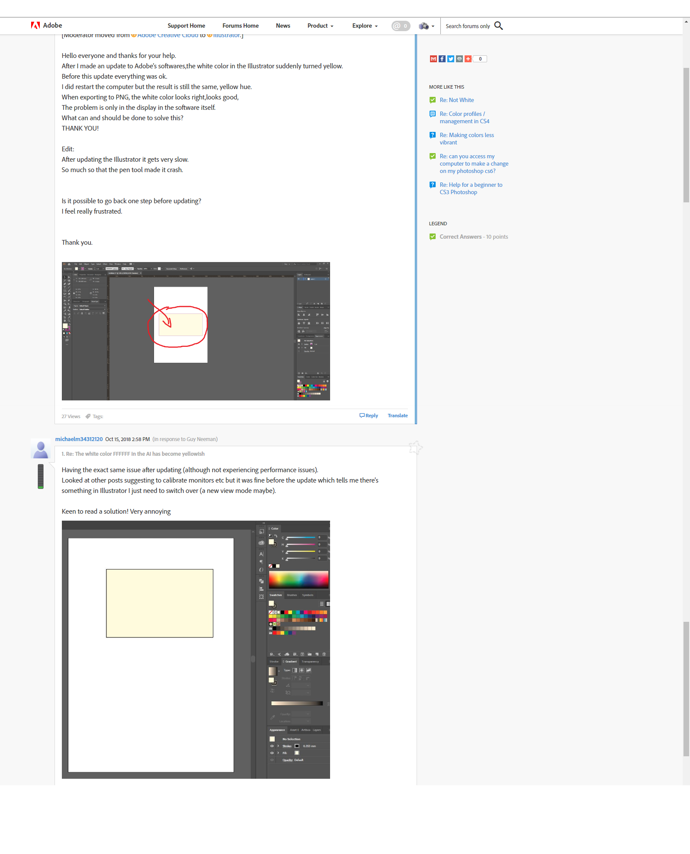Go to Forums Home
This screenshot has width=690, height=854.
pos(241,26)
